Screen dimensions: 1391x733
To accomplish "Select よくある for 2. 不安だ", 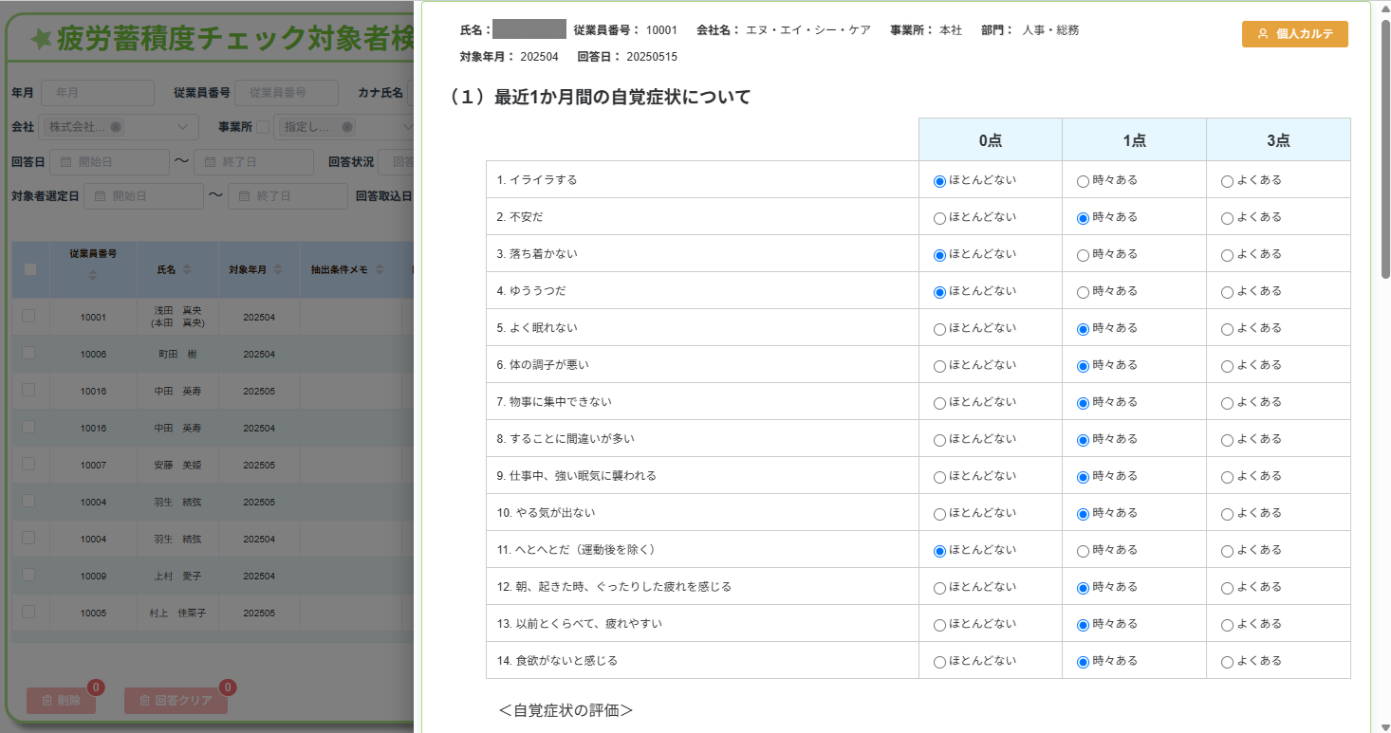I will coord(1227,218).
